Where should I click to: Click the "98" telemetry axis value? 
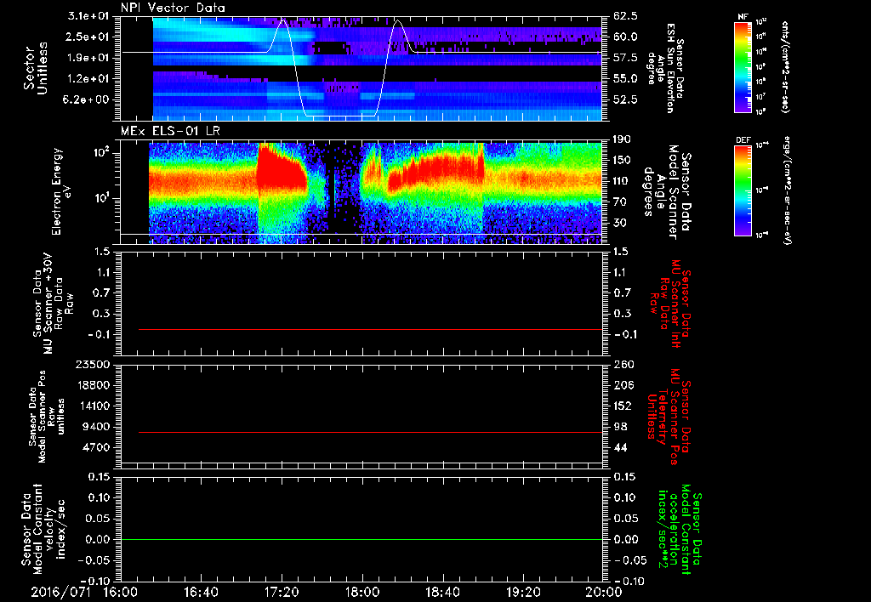coord(620,427)
